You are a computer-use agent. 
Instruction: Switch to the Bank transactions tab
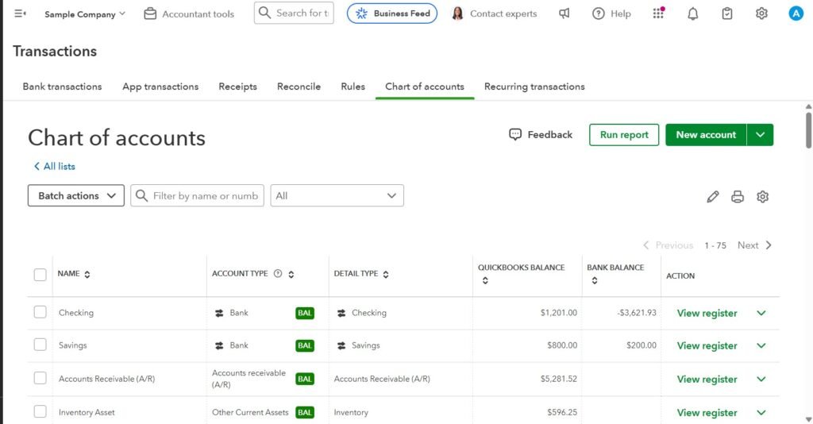62,87
